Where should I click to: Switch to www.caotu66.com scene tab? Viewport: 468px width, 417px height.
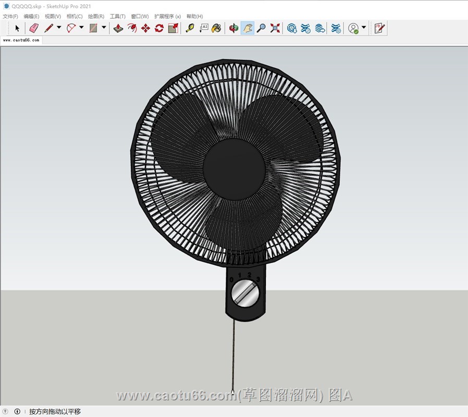point(21,40)
